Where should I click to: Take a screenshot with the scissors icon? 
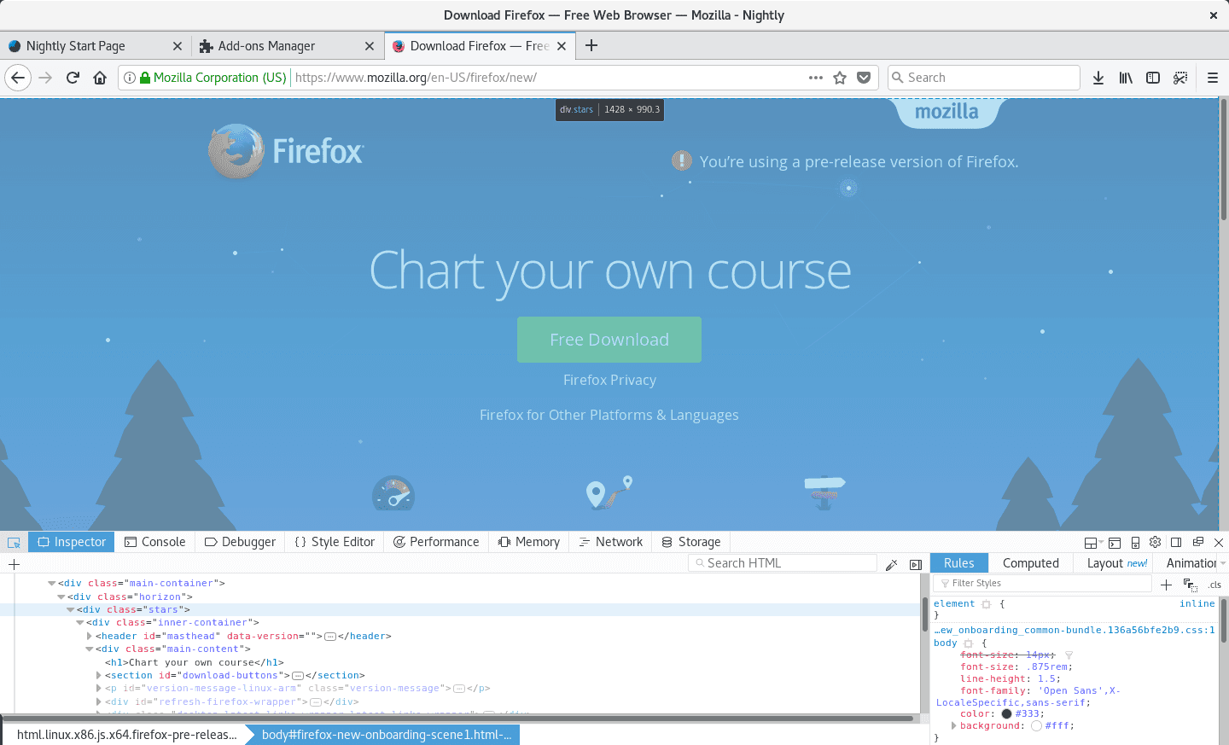pyautogui.click(x=1180, y=78)
